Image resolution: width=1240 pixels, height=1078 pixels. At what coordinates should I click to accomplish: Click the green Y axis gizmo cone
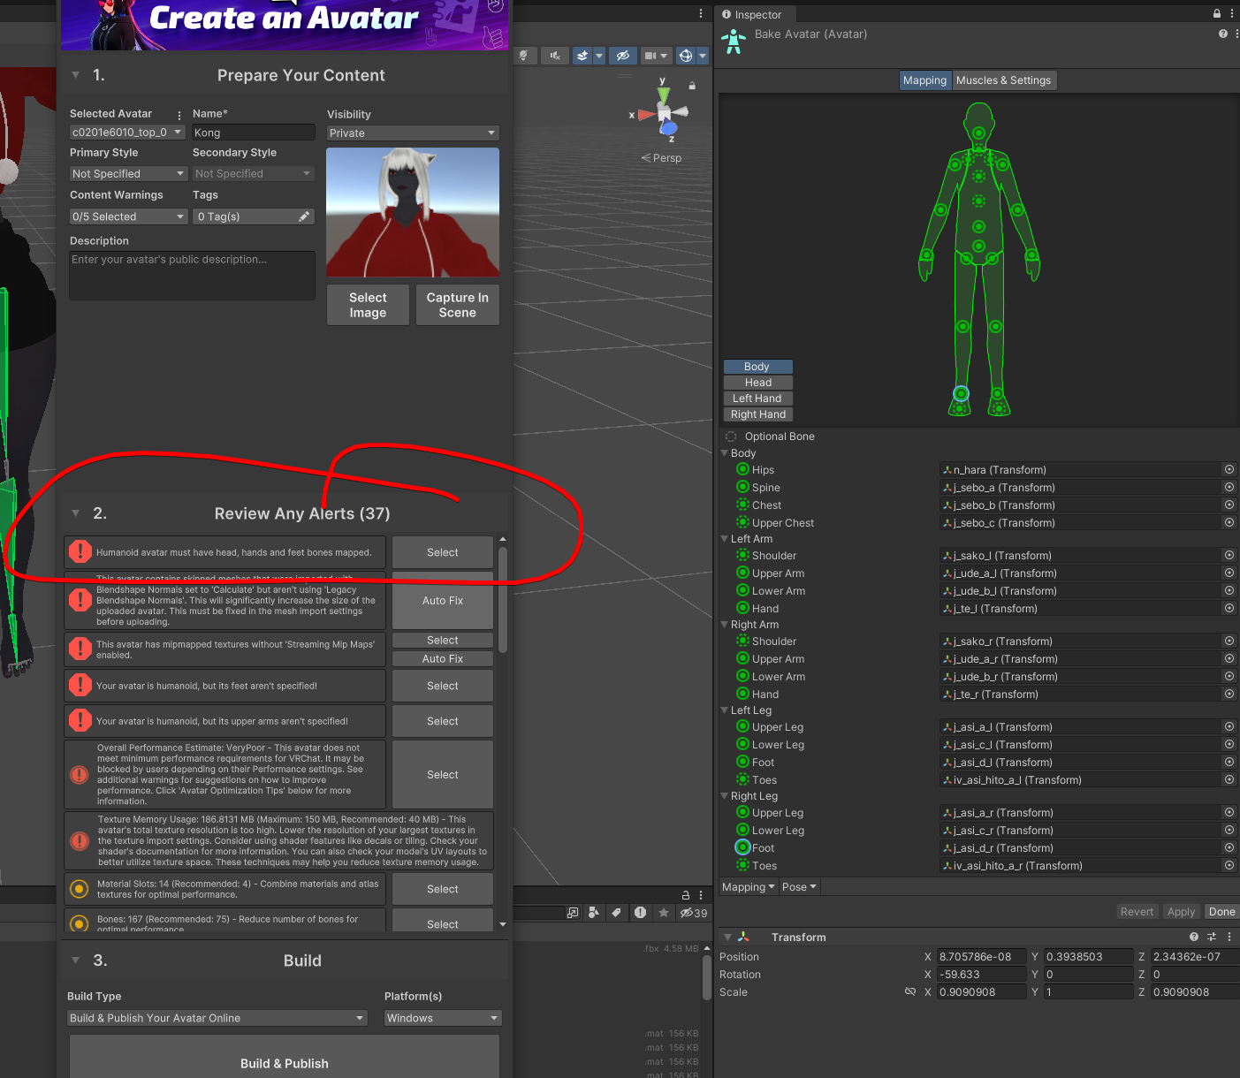click(664, 94)
